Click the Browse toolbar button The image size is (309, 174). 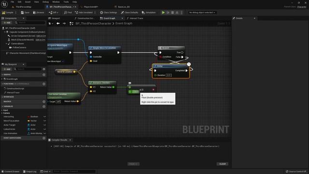tap(39, 13)
